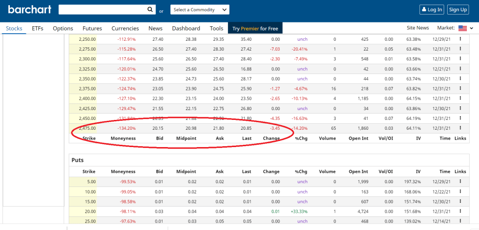479x230 pixels.
Task: Open the Options menu
Action: 63,29
